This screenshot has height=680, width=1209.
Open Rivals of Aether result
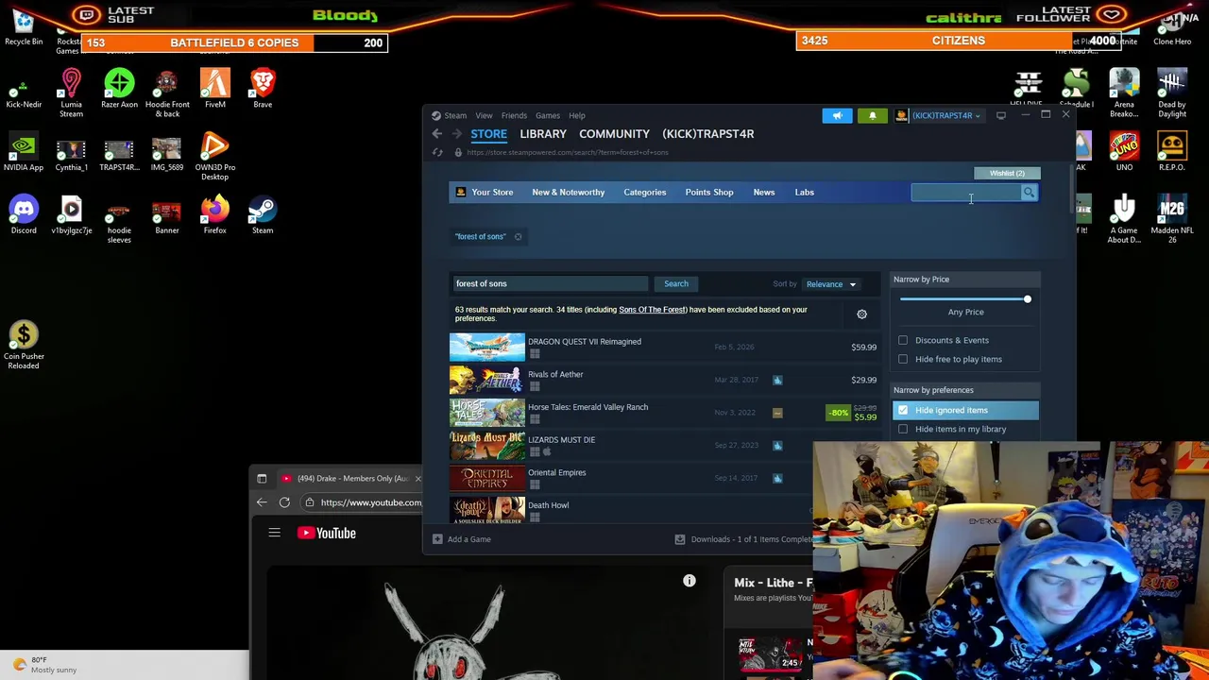click(x=666, y=380)
